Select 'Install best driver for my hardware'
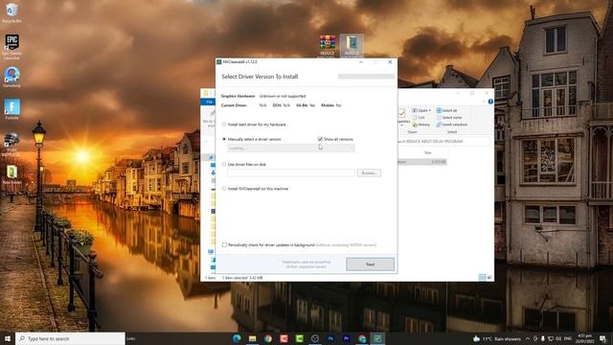The image size is (613, 345). tap(254, 125)
